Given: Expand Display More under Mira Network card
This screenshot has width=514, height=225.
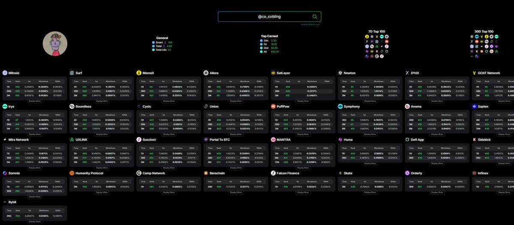Looking at the screenshot, I should coord(34,168).
